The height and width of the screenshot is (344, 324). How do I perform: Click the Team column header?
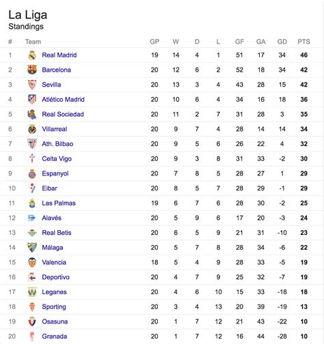tap(33, 42)
